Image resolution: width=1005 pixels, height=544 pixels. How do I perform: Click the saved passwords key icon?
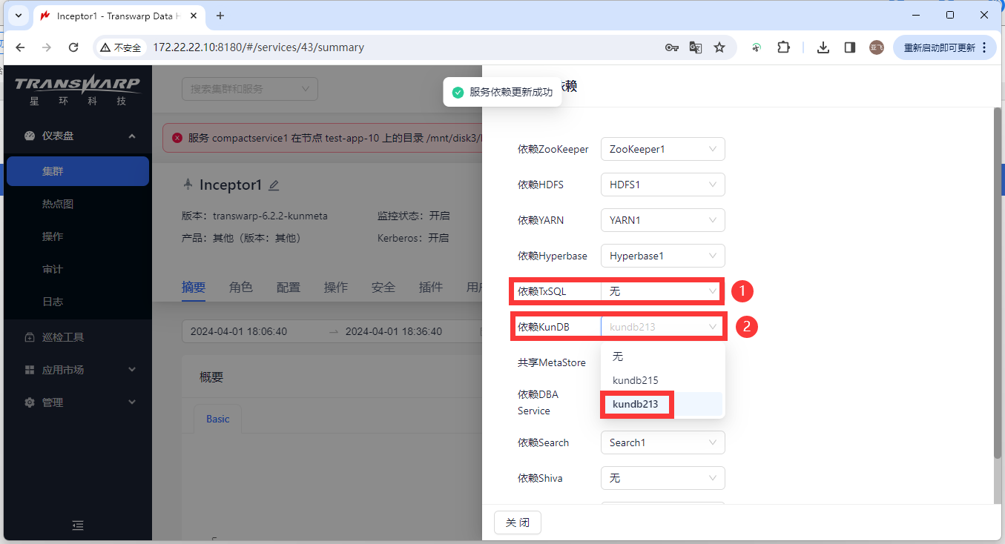[x=671, y=47]
